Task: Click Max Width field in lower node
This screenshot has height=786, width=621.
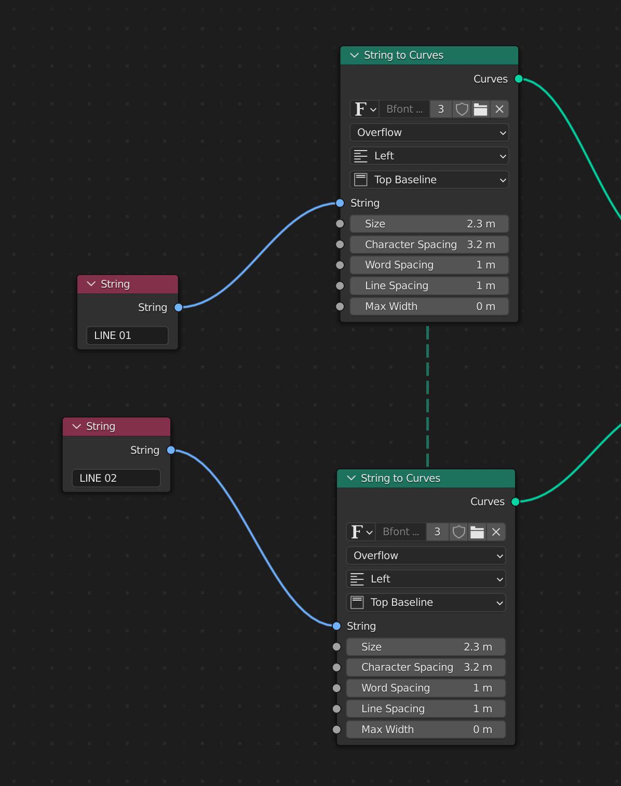Action: (x=426, y=729)
